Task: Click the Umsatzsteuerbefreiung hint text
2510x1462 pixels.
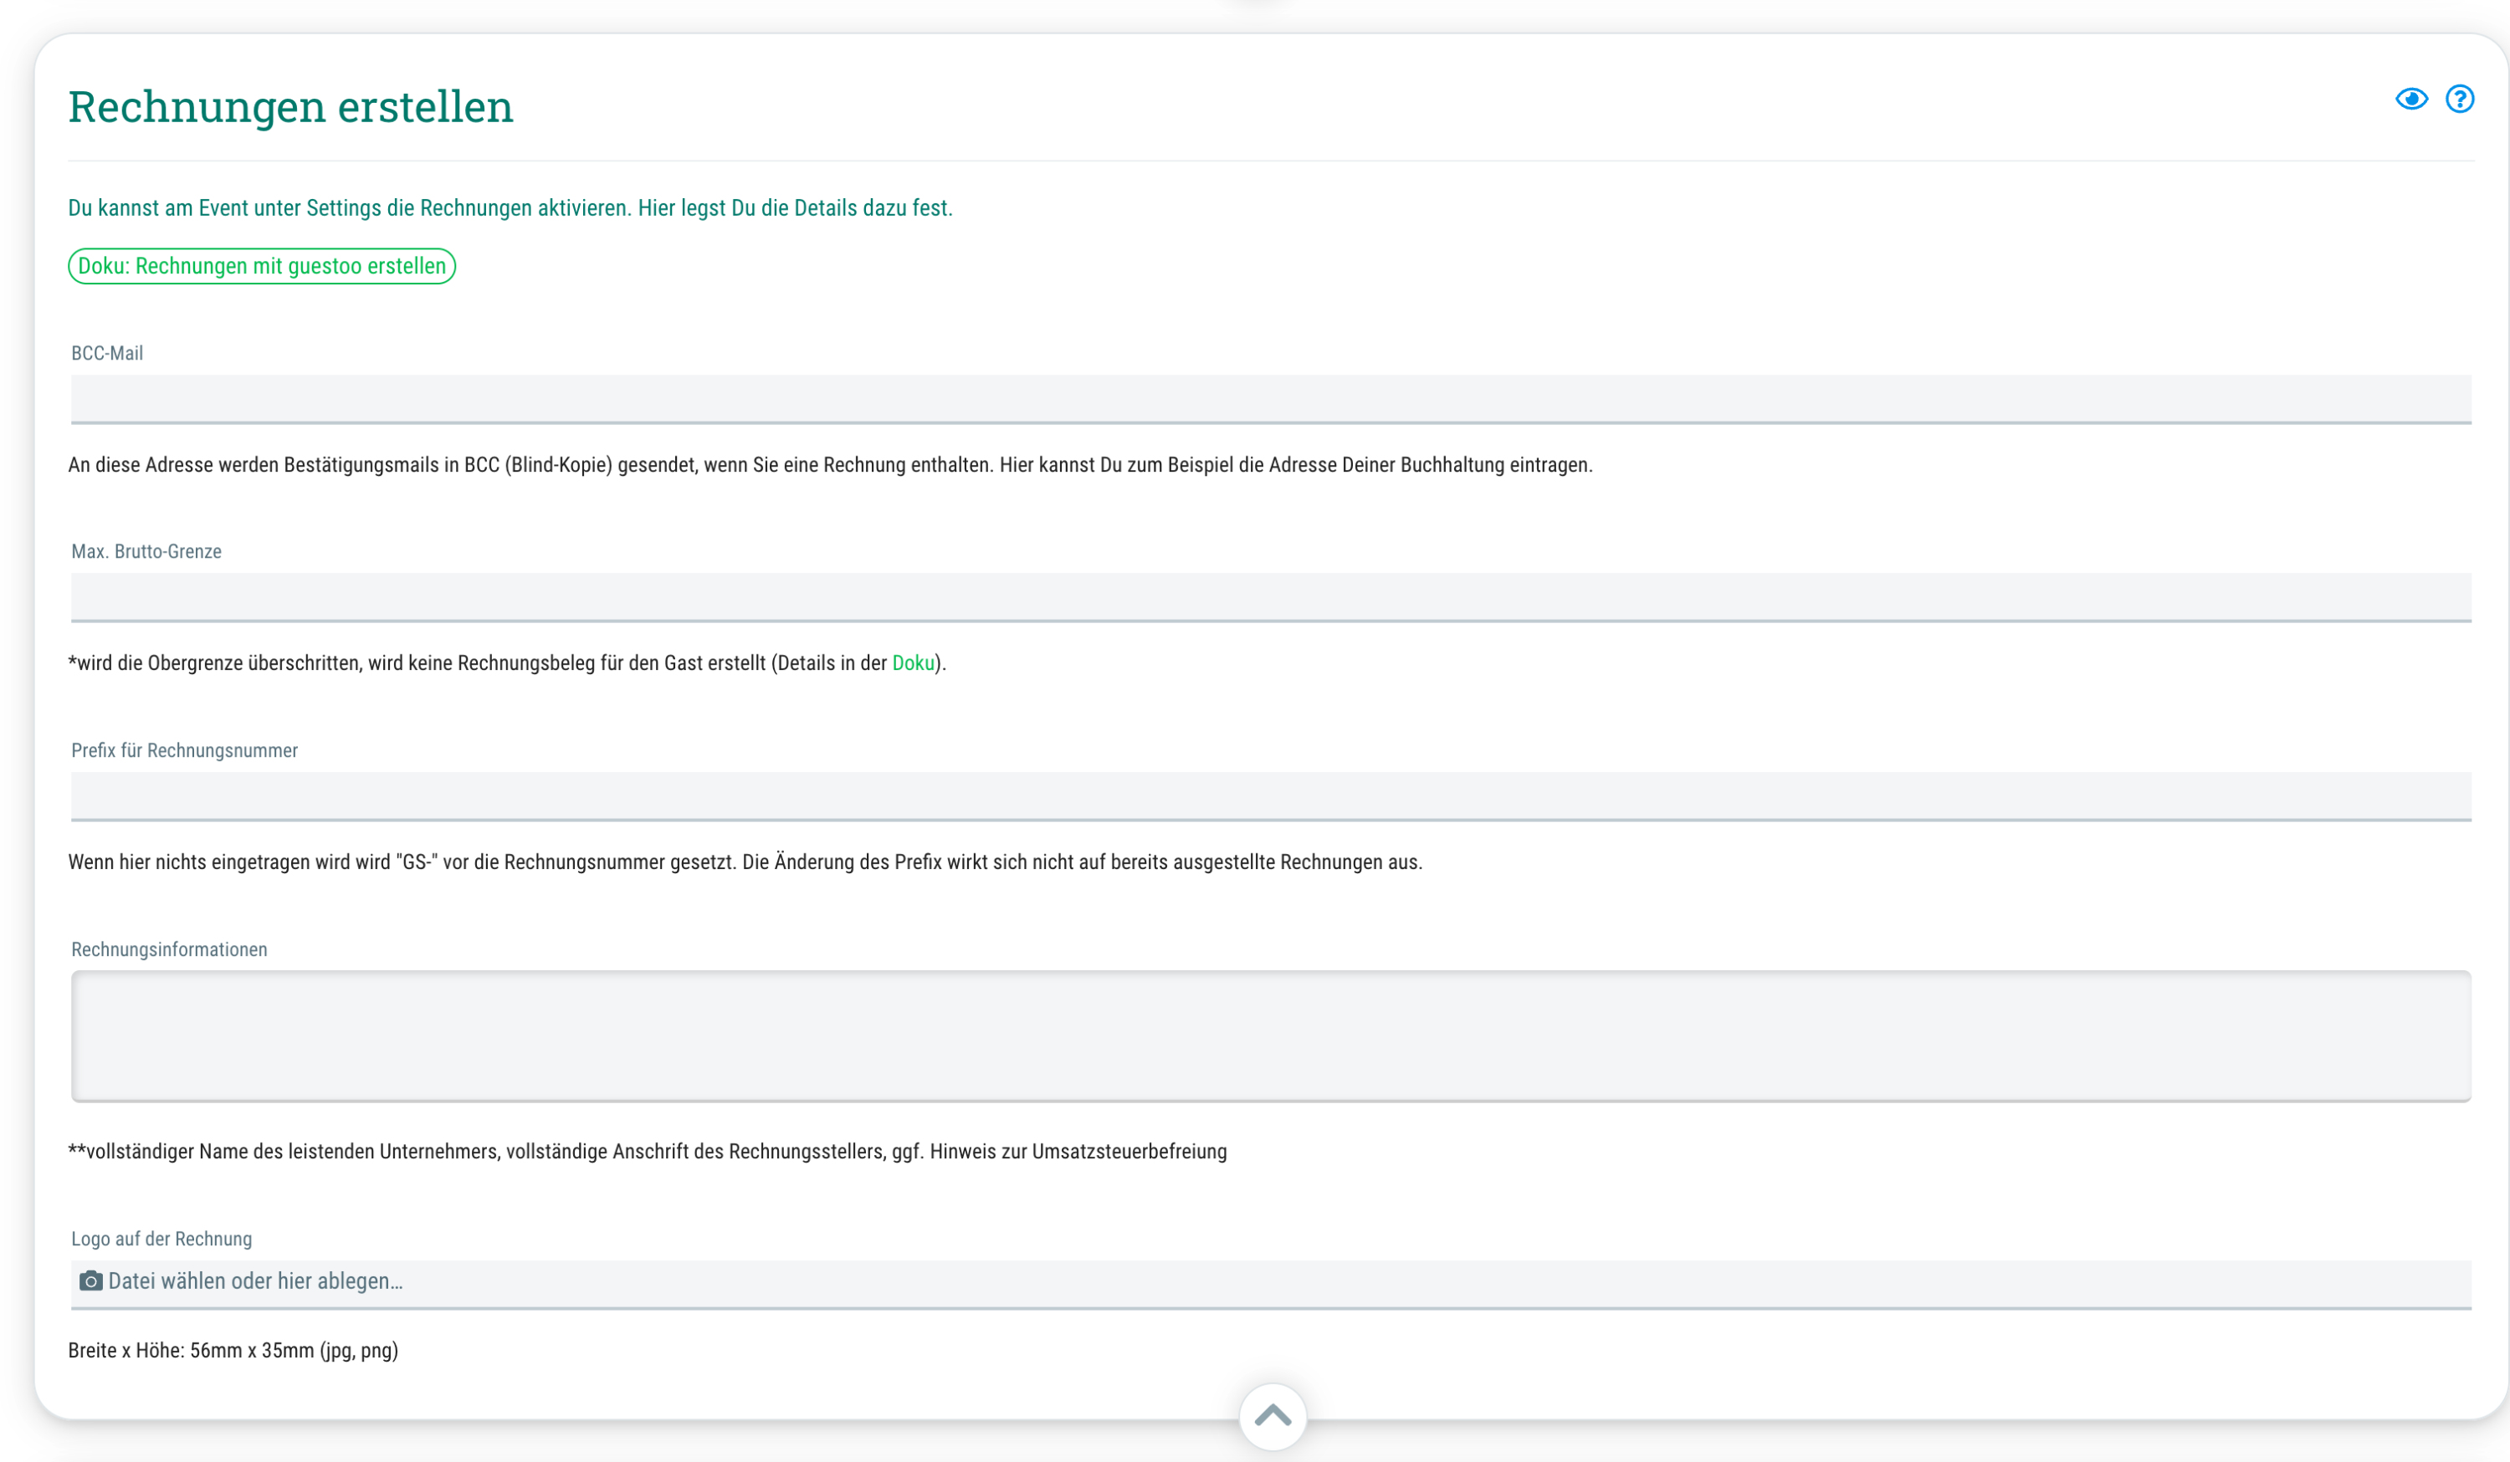Action: [x=648, y=1151]
